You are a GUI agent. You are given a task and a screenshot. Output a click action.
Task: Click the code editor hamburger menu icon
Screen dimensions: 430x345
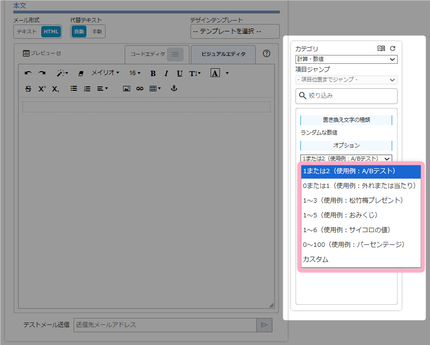[x=175, y=54]
